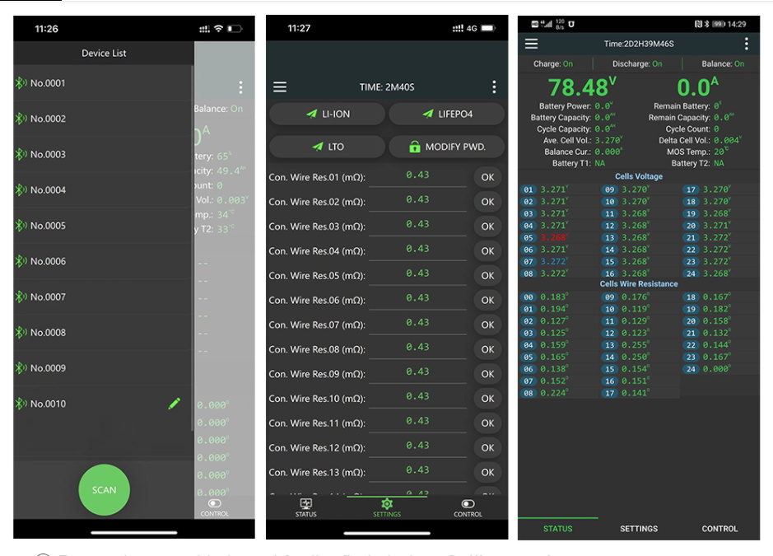Click pencil edit icon for No.0010
This screenshot has width=773, height=556.
[174, 404]
